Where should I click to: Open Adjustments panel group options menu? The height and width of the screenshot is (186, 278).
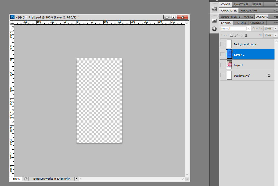[x=276, y=17]
